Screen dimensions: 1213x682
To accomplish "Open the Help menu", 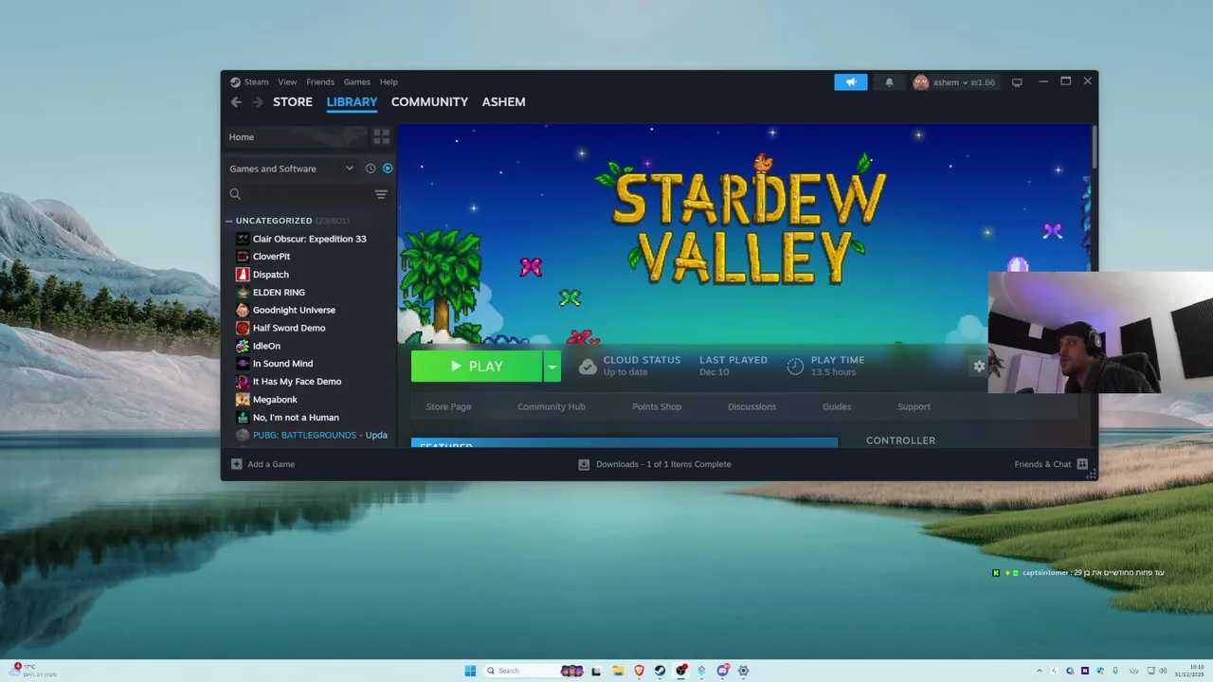I will [x=389, y=82].
